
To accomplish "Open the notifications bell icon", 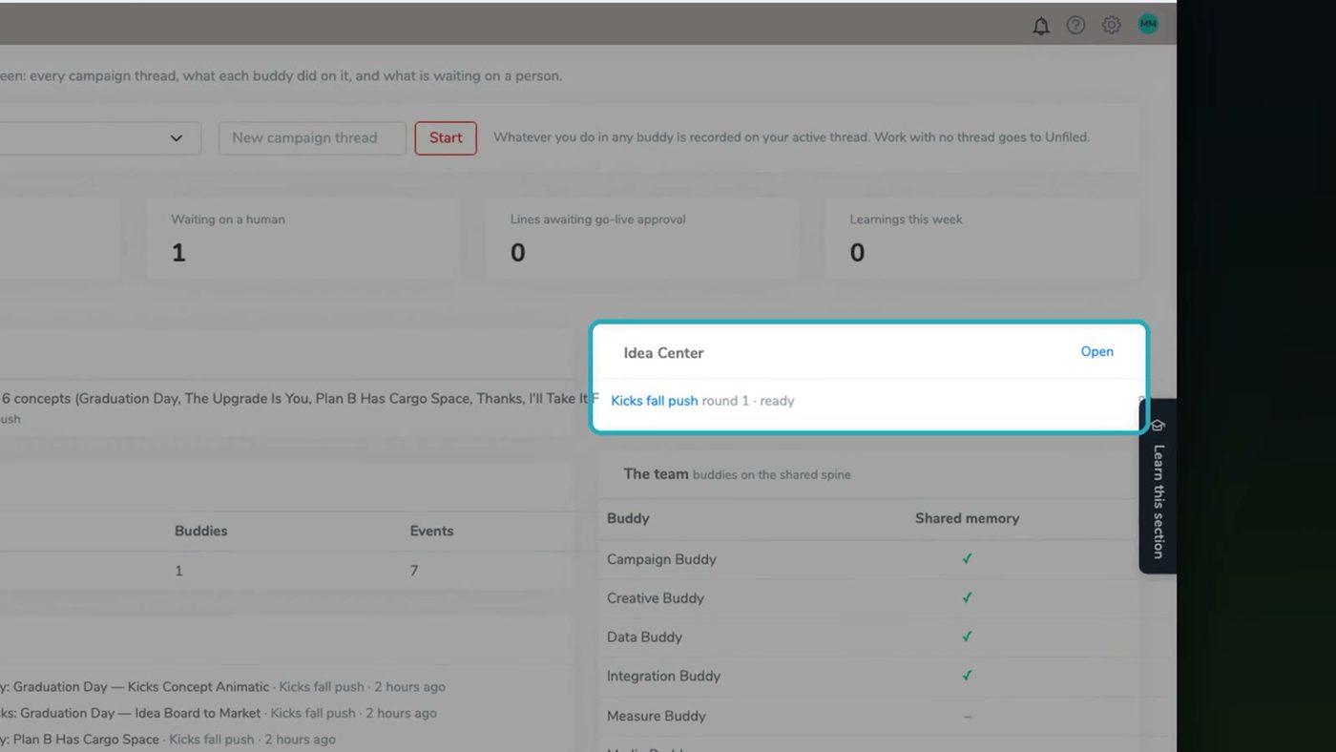I will pos(1041,26).
